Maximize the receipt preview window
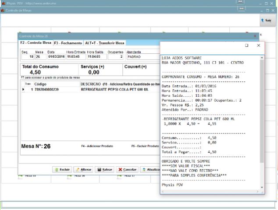This screenshot has width=278, height=210. pos(246,45)
